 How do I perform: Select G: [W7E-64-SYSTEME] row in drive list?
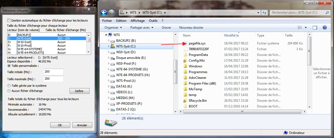(x=47, y=49)
